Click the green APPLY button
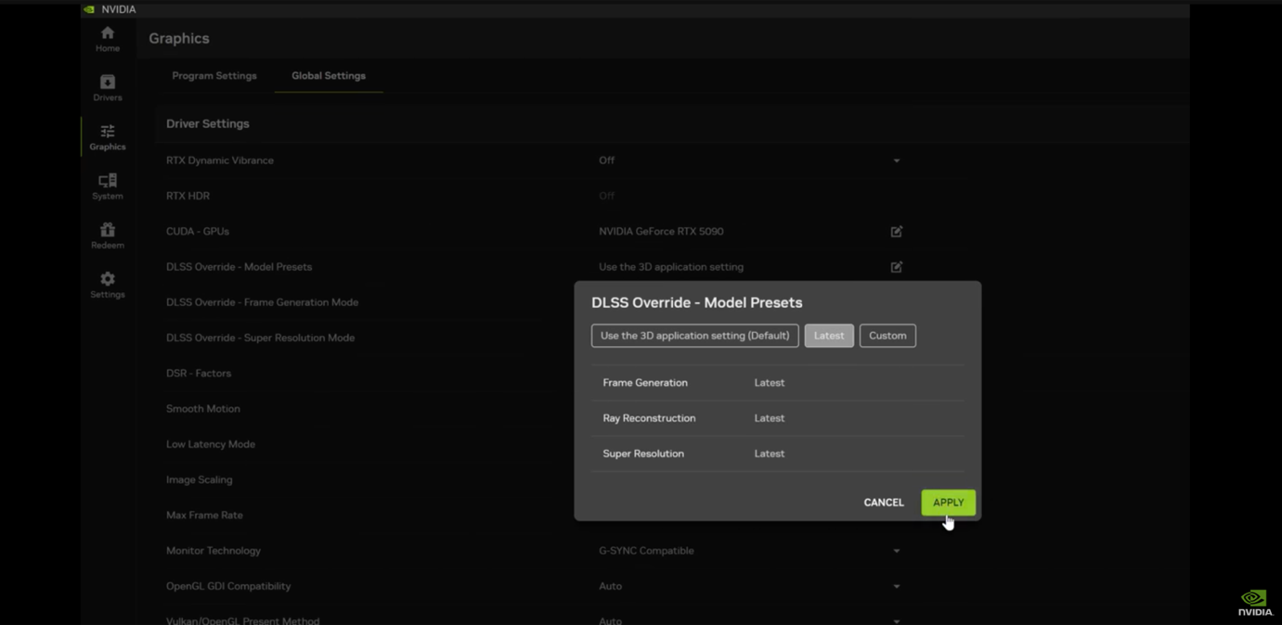The width and height of the screenshot is (1282, 625). [x=948, y=503]
